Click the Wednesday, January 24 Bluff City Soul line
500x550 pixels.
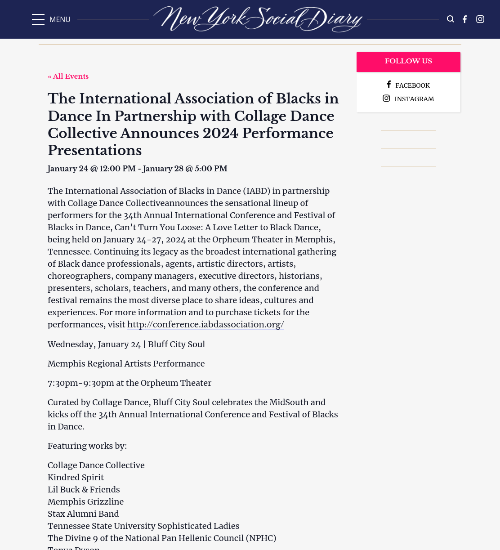point(126,344)
